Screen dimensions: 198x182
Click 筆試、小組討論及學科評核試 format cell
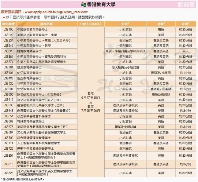[125, 51]
